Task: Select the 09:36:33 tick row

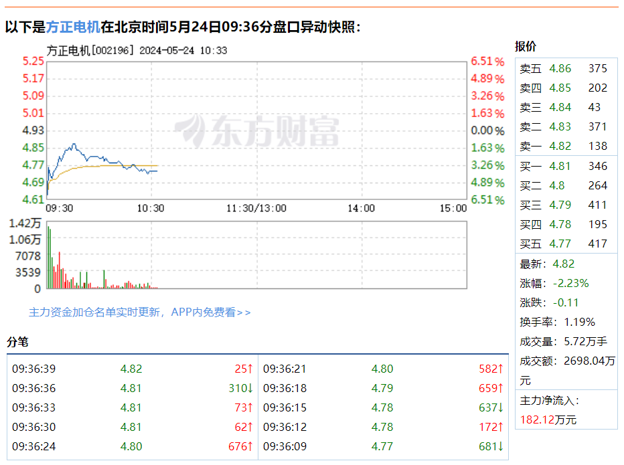Action: tap(133, 408)
